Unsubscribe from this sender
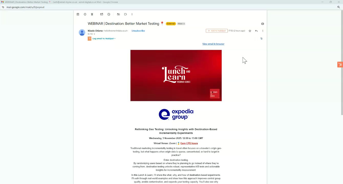 (138, 31)
